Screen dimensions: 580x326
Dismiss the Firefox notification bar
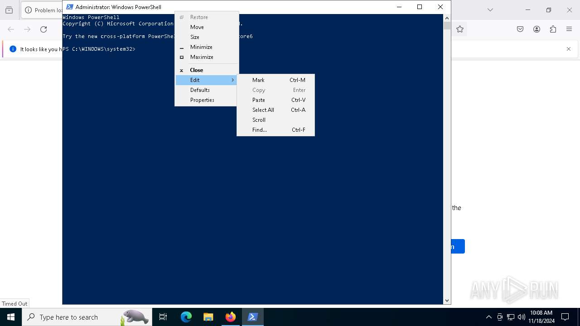pyautogui.click(x=569, y=49)
